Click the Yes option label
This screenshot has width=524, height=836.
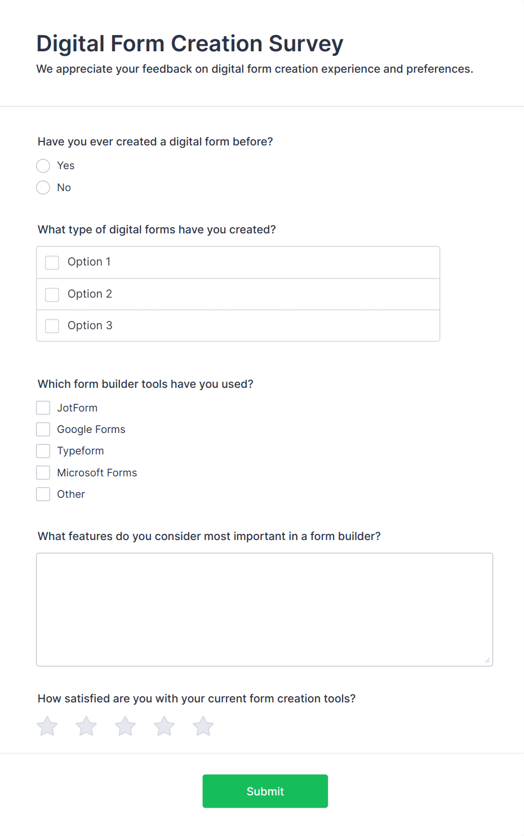[x=66, y=166]
